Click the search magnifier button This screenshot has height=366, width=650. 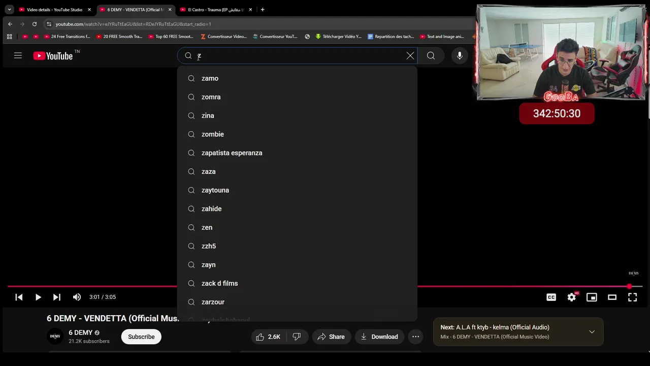point(431,56)
